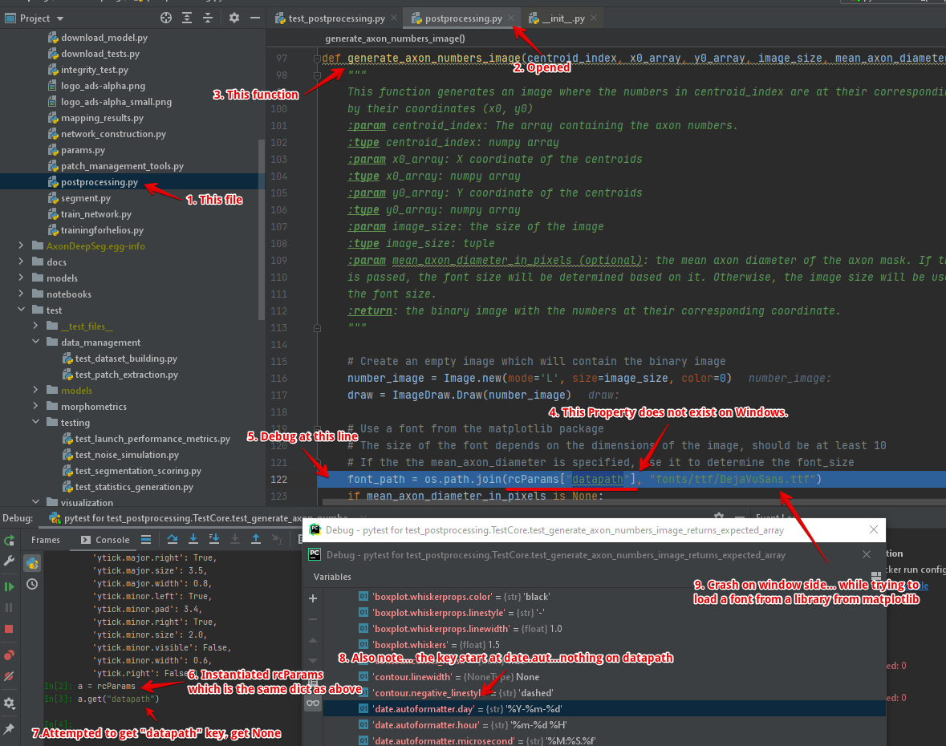
Task: Open the Python console prompt icon
Action: (x=32, y=563)
